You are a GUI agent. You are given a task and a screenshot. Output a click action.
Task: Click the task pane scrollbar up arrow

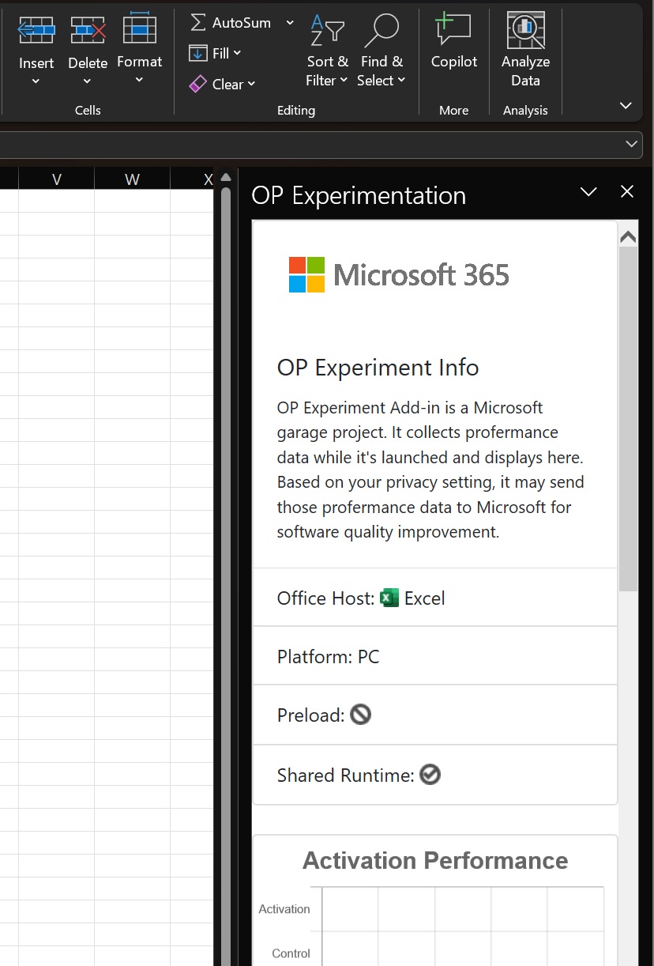628,236
